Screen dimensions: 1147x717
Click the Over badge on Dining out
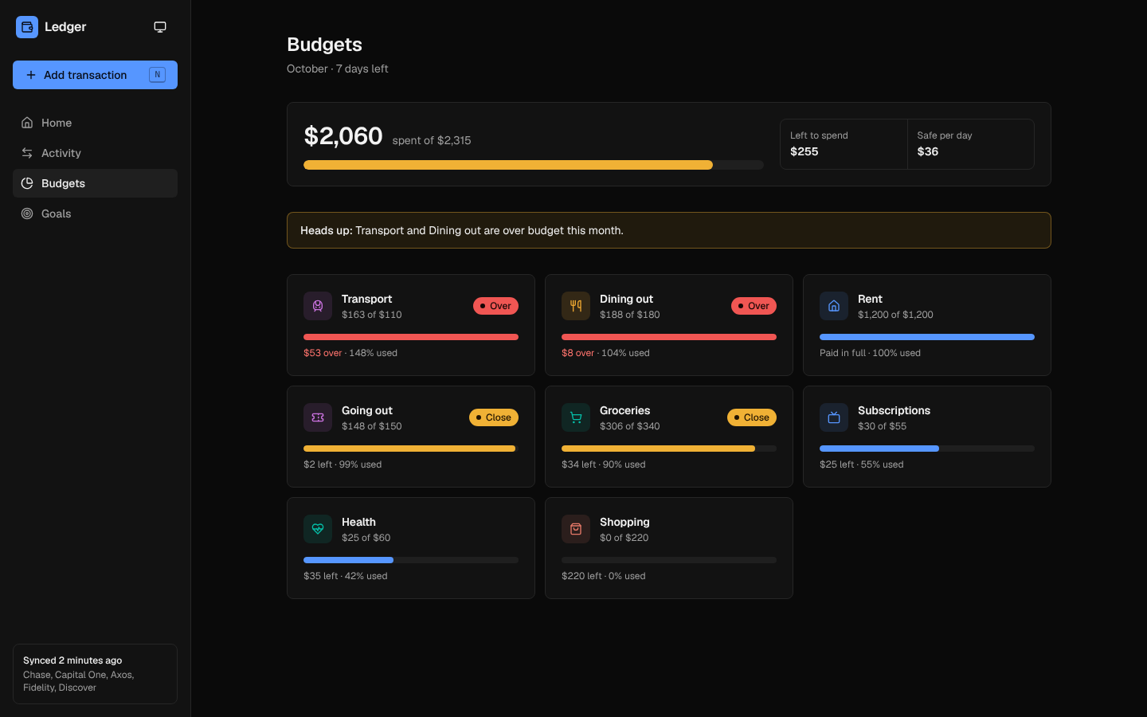tap(754, 306)
